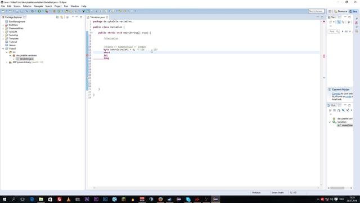Expand the JoinLeft project
This screenshot has width=360, height=203.
(3, 32)
